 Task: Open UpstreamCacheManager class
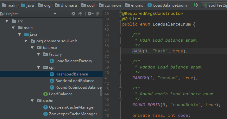click(x=72, y=107)
